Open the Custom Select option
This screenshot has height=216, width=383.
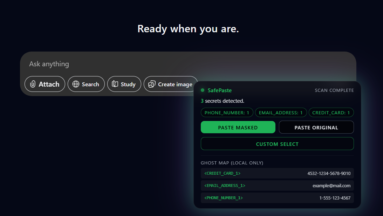[277, 144]
